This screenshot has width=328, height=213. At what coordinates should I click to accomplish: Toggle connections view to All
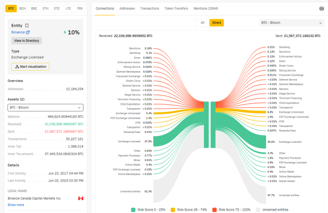(202, 22)
